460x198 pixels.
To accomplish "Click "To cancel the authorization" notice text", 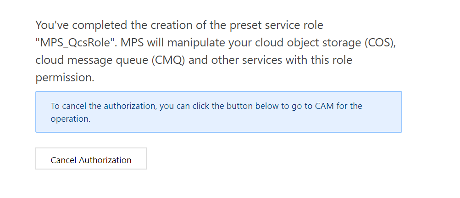I will 104,106.
